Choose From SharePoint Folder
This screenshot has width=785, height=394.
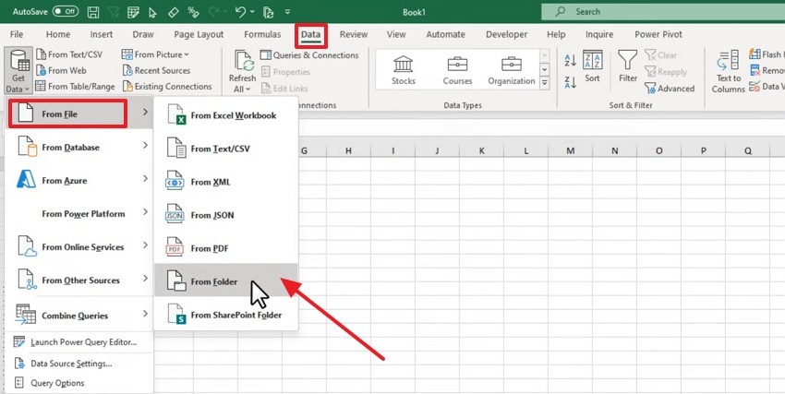pos(225,315)
